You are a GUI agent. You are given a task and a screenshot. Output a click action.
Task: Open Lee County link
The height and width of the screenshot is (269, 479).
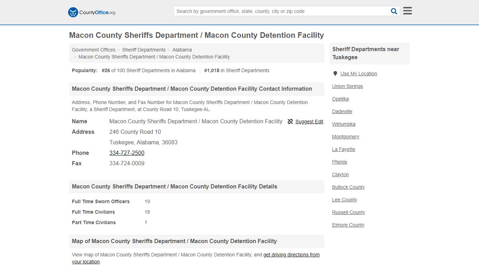click(x=345, y=200)
